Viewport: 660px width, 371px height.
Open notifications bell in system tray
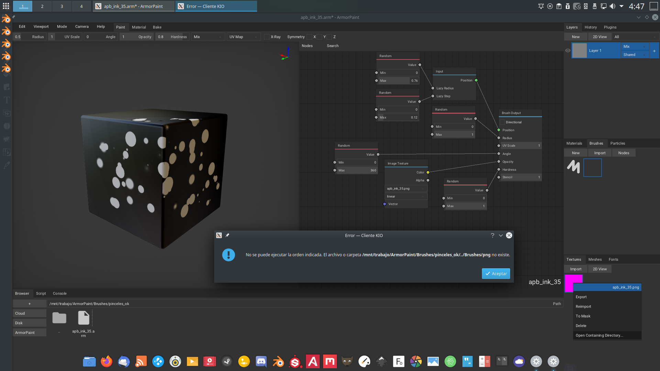(541, 6)
